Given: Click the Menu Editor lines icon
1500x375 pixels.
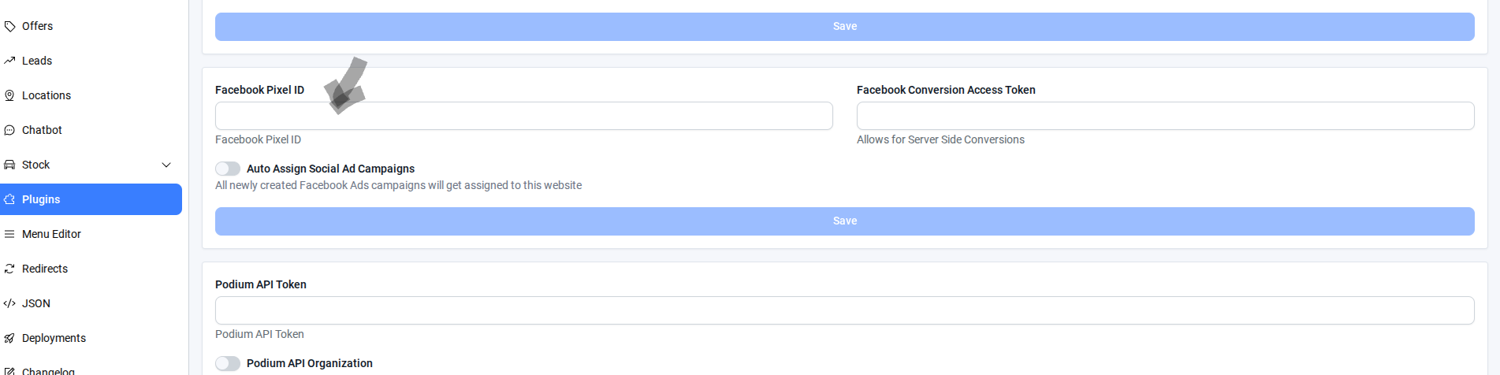Looking at the screenshot, I should [x=9, y=234].
